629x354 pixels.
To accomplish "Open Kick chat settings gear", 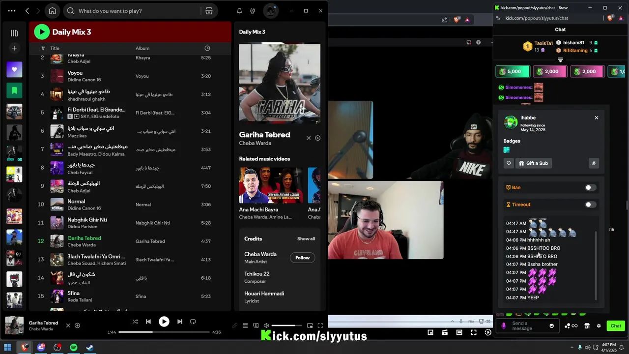I will pyautogui.click(x=599, y=326).
